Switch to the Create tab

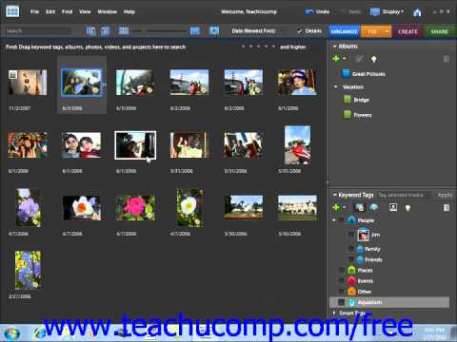coord(407,31)
